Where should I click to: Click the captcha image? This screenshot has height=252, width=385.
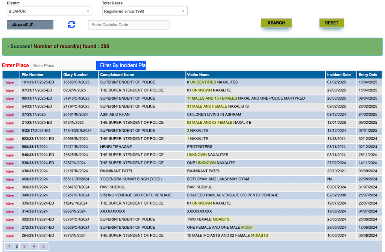30,25
